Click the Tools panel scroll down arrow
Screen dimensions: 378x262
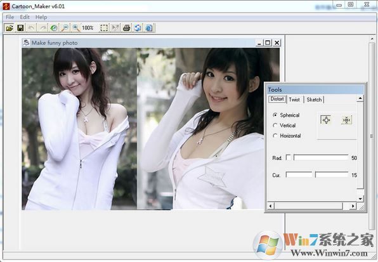[360, 199]
